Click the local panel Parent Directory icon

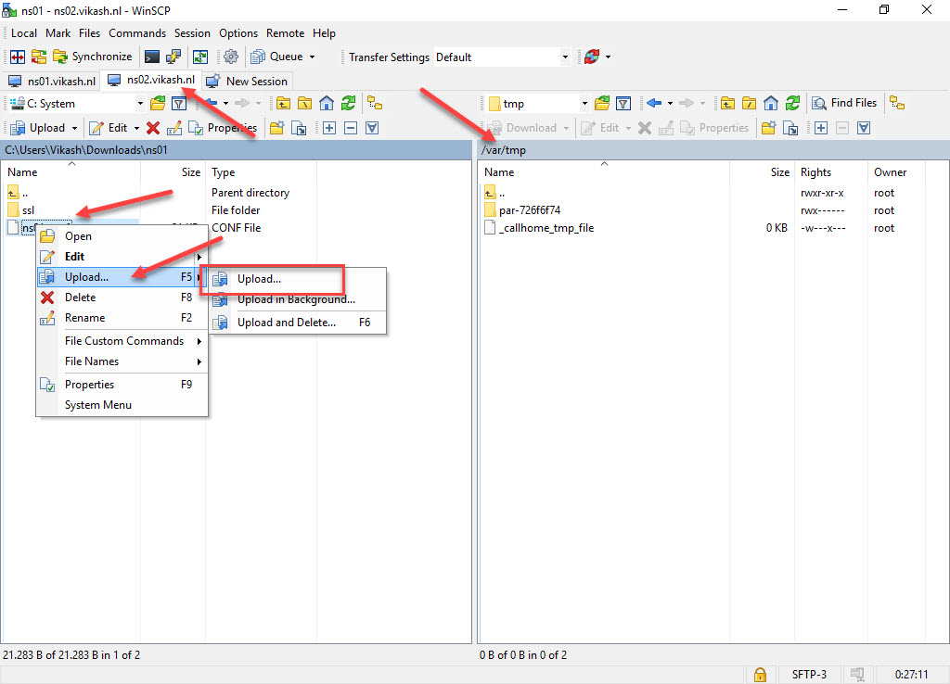(x=283, y=104)
